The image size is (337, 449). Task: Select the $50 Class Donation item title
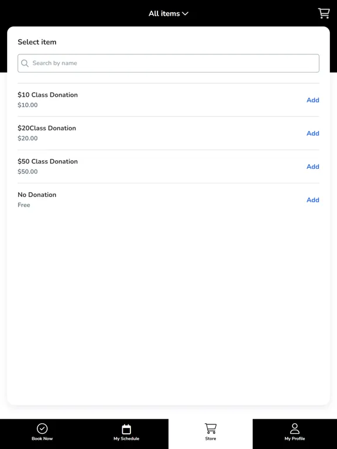coord(47,161)
